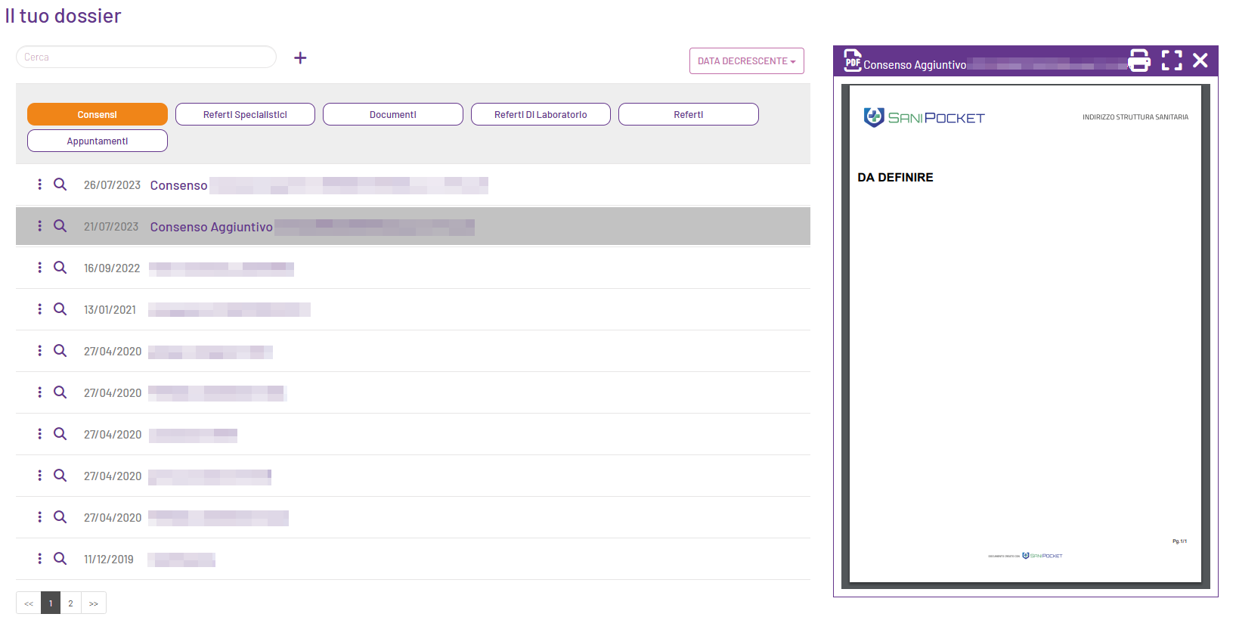
Task: Toggle the Referti Specialistici filter
Action: pos(245,114)
